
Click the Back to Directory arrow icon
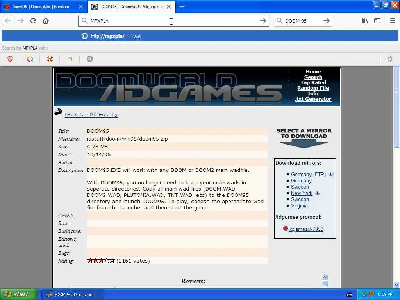point(58,112)
